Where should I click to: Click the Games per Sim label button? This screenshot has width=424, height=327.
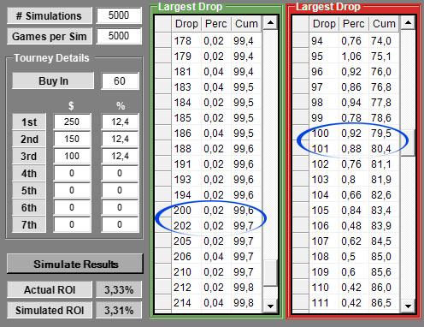pos(50,36)
